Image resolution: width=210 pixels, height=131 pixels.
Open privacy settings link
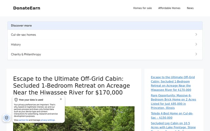pos(48,120)
